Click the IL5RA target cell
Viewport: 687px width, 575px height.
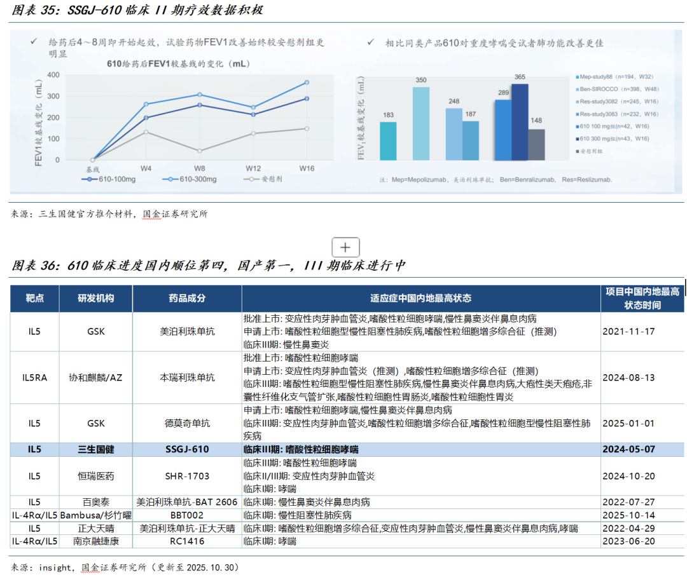point(34,377)
